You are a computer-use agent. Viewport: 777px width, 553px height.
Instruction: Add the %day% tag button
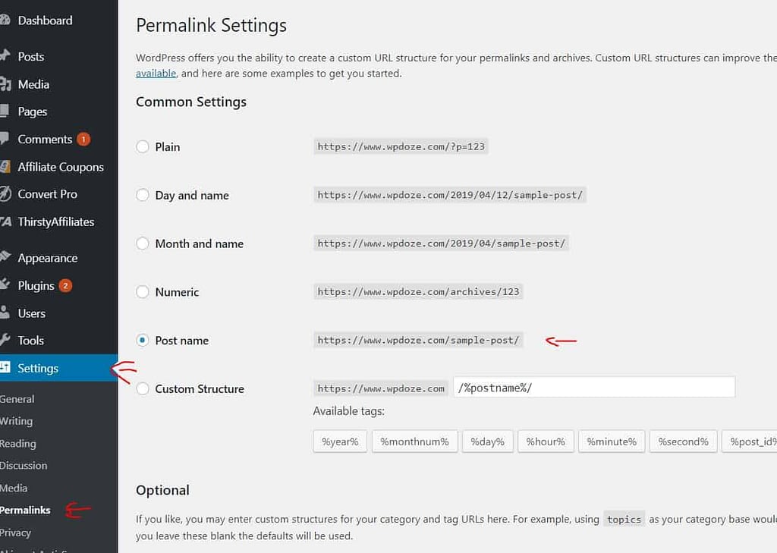[x=488, y=441]
